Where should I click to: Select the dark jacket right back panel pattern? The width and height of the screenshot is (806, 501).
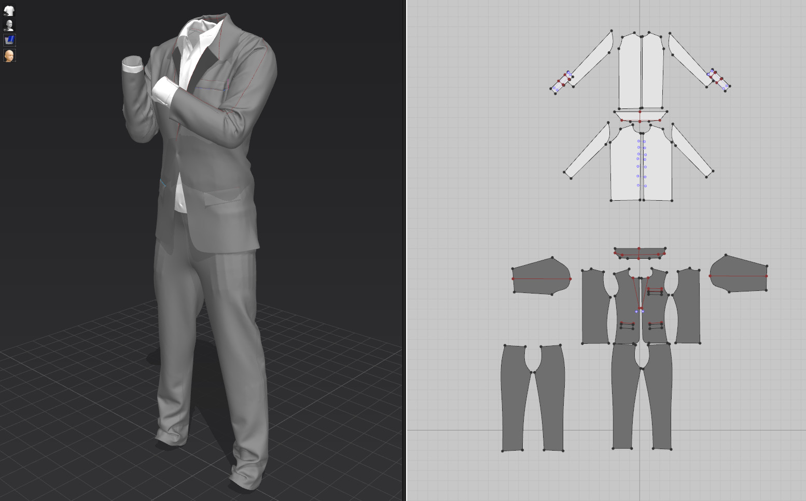coord(688,306)
